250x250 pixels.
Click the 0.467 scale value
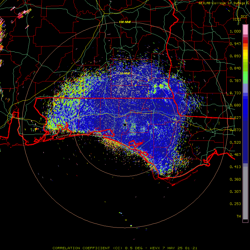point(235,155)
